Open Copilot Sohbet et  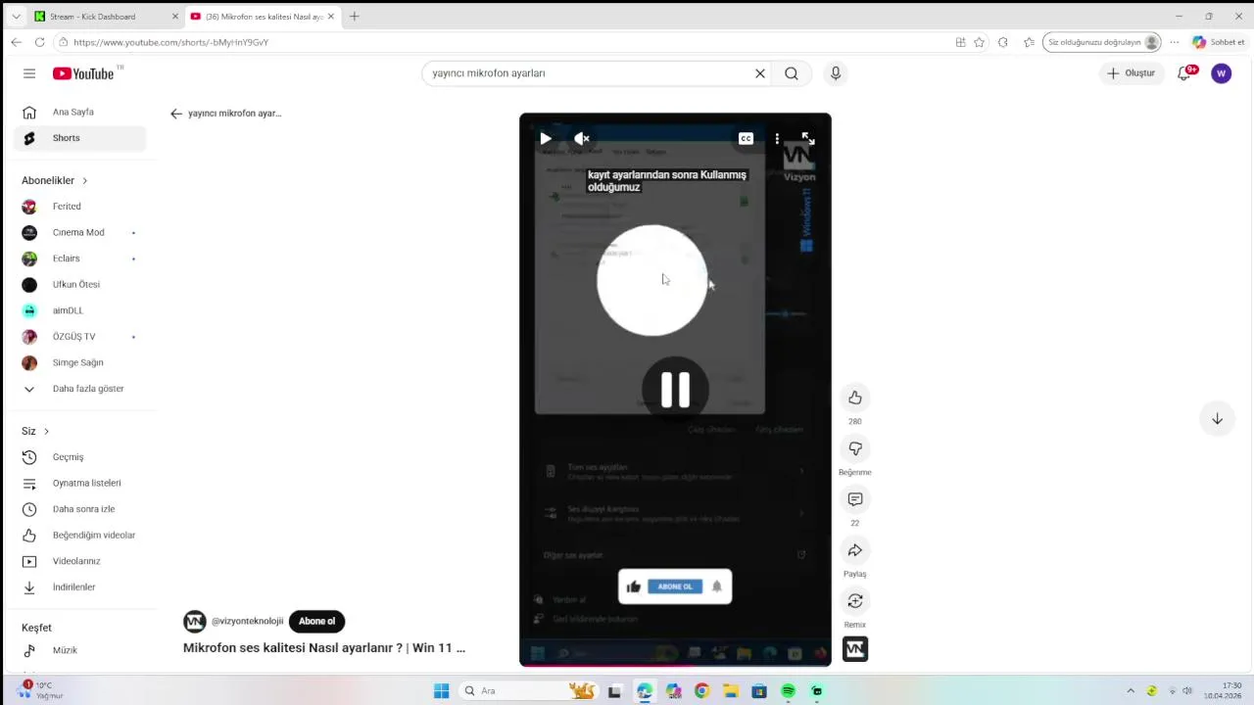point(1219,42)
